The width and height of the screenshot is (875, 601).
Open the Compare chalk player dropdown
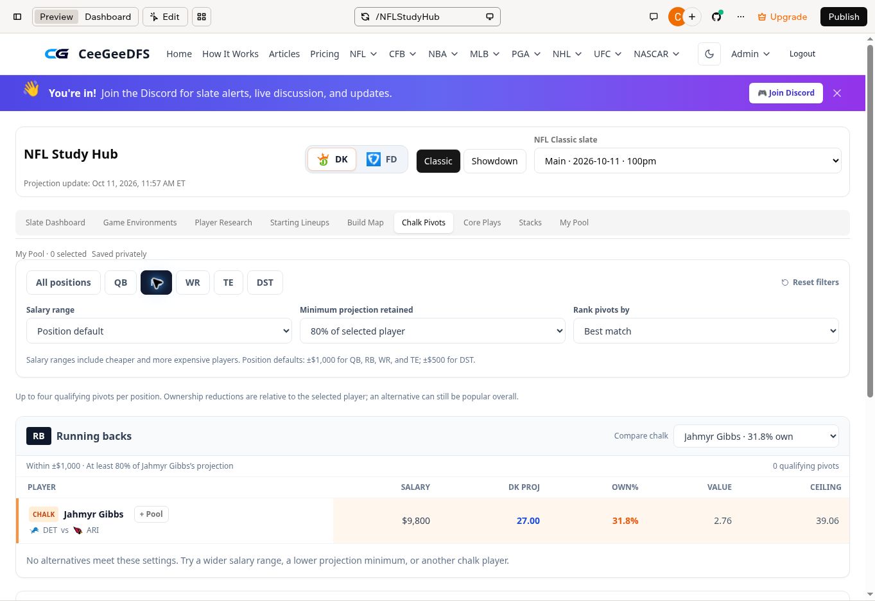pos(756,436)
